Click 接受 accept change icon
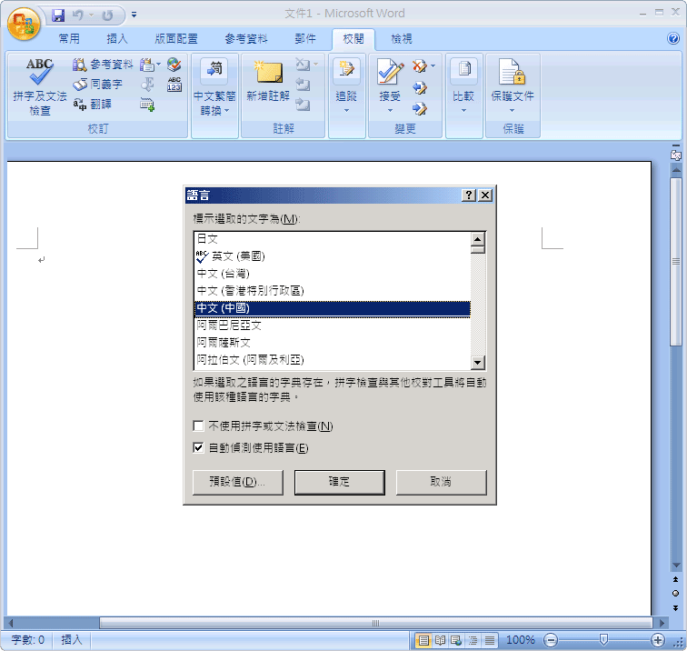The image size is (687, 651). [x=390, y=71]
